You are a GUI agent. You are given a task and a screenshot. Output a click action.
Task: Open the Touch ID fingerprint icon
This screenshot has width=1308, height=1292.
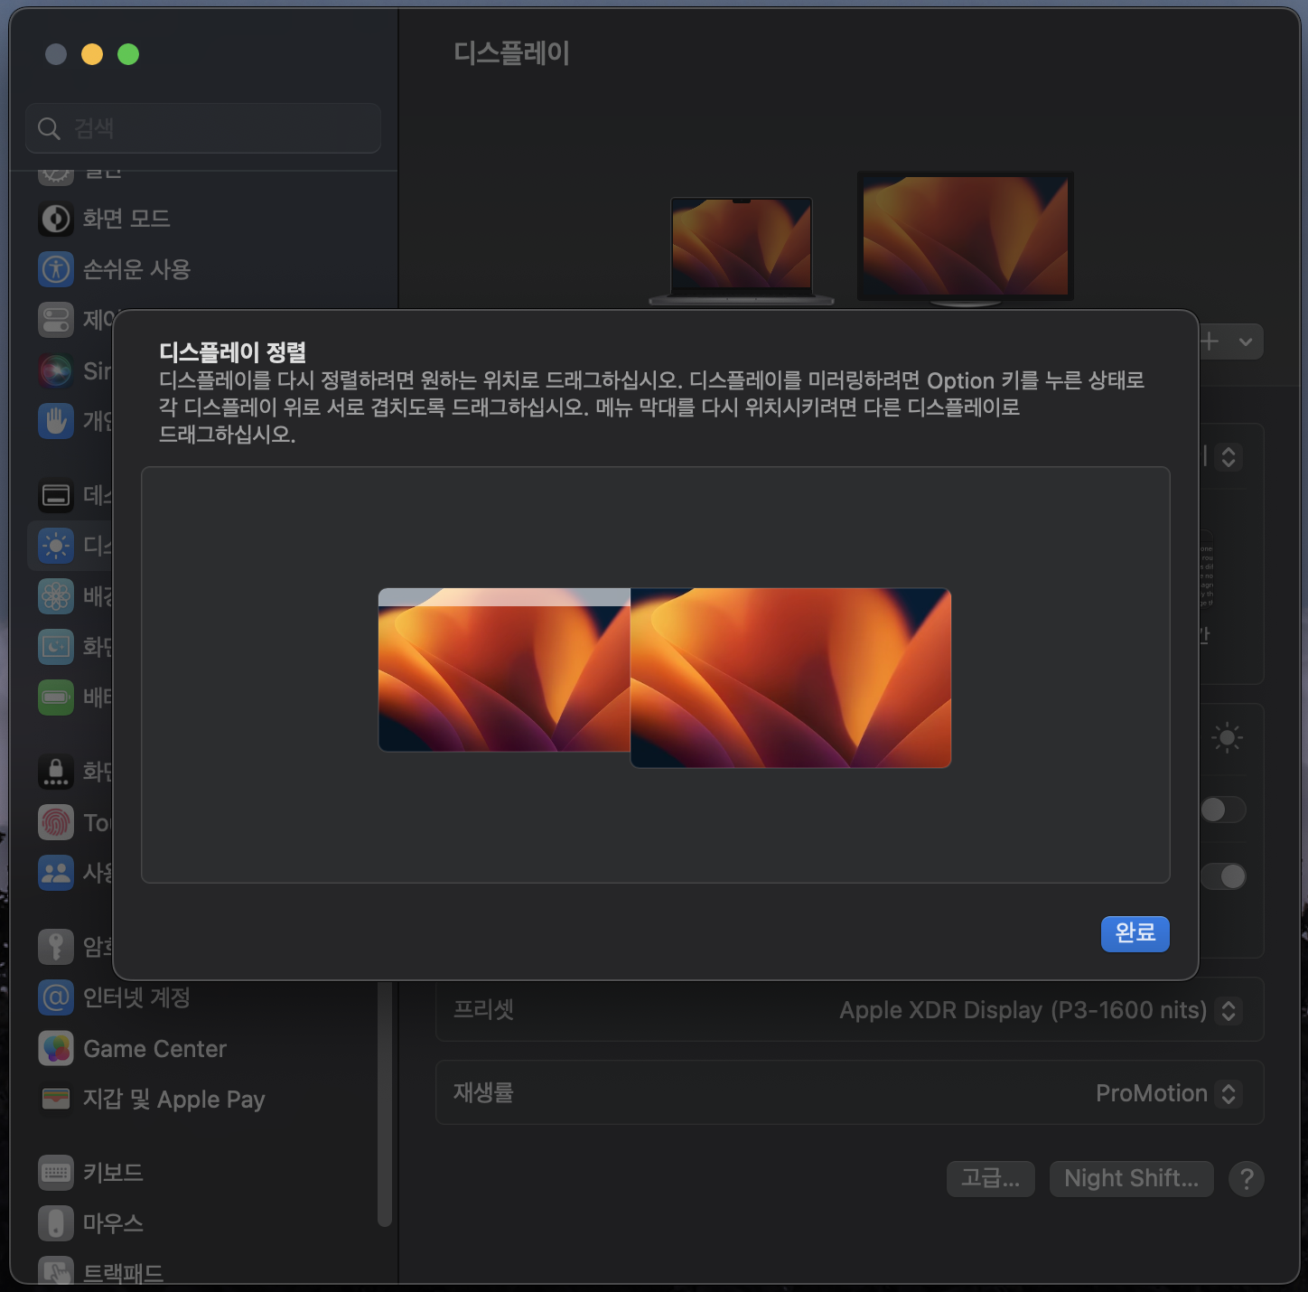[56, 822]
